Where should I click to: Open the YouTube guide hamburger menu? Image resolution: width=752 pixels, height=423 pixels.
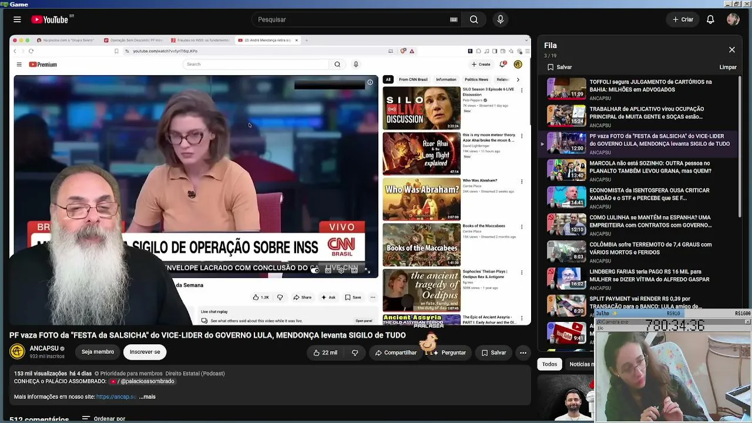pos(17,19)
